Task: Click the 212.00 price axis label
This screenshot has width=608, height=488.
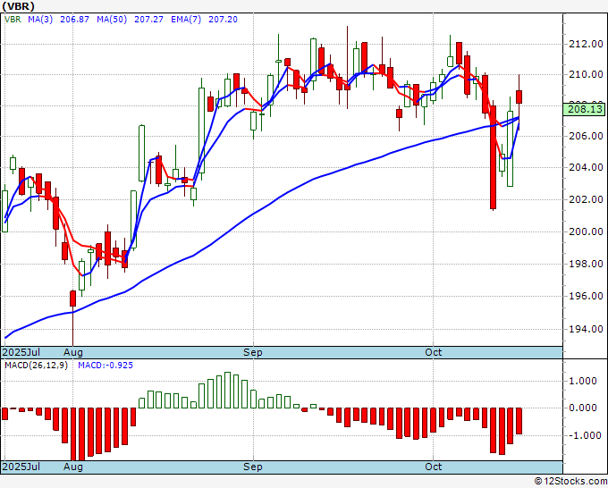Action: point(586,44)
